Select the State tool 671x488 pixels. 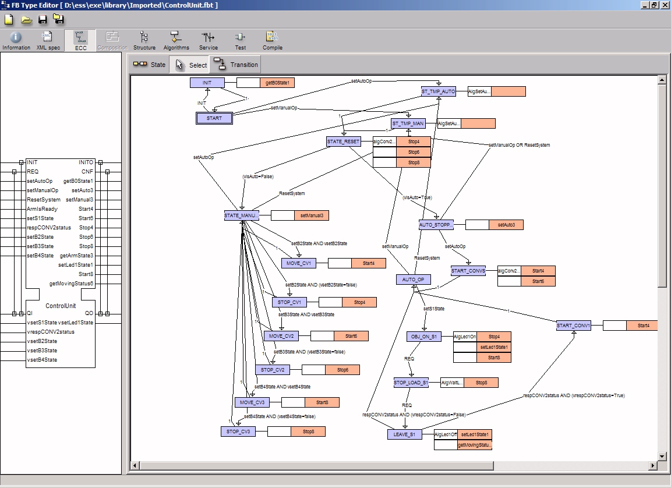[149, 65]
